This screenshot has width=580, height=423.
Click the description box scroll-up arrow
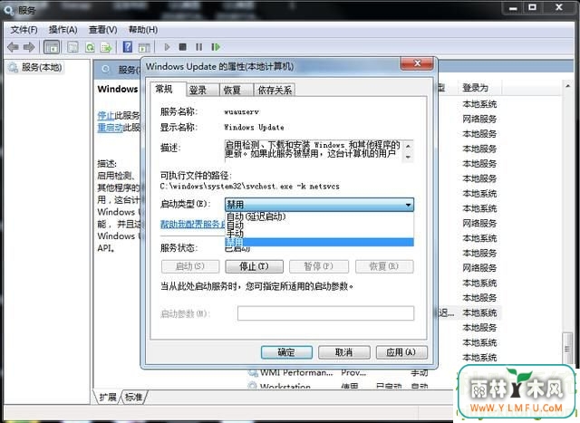(x=408, y=146)
